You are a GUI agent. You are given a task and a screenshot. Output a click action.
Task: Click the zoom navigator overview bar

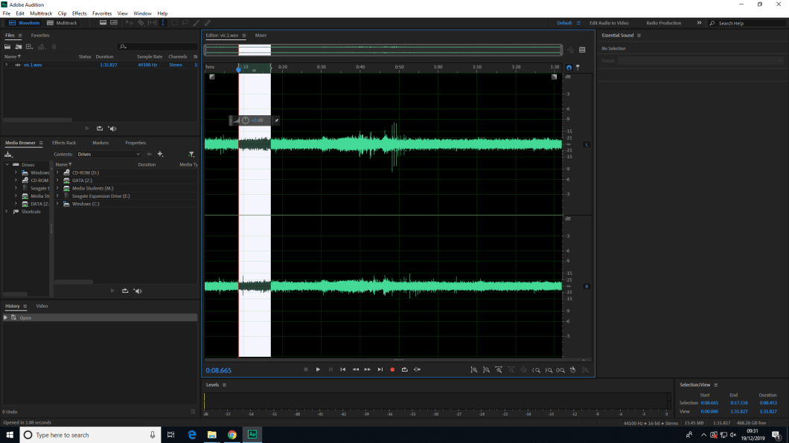pyautogui.click(x=383, y=50)
